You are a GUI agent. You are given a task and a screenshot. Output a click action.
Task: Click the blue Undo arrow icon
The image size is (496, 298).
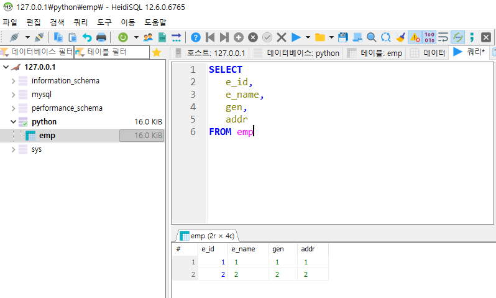(x=87, y=37)
